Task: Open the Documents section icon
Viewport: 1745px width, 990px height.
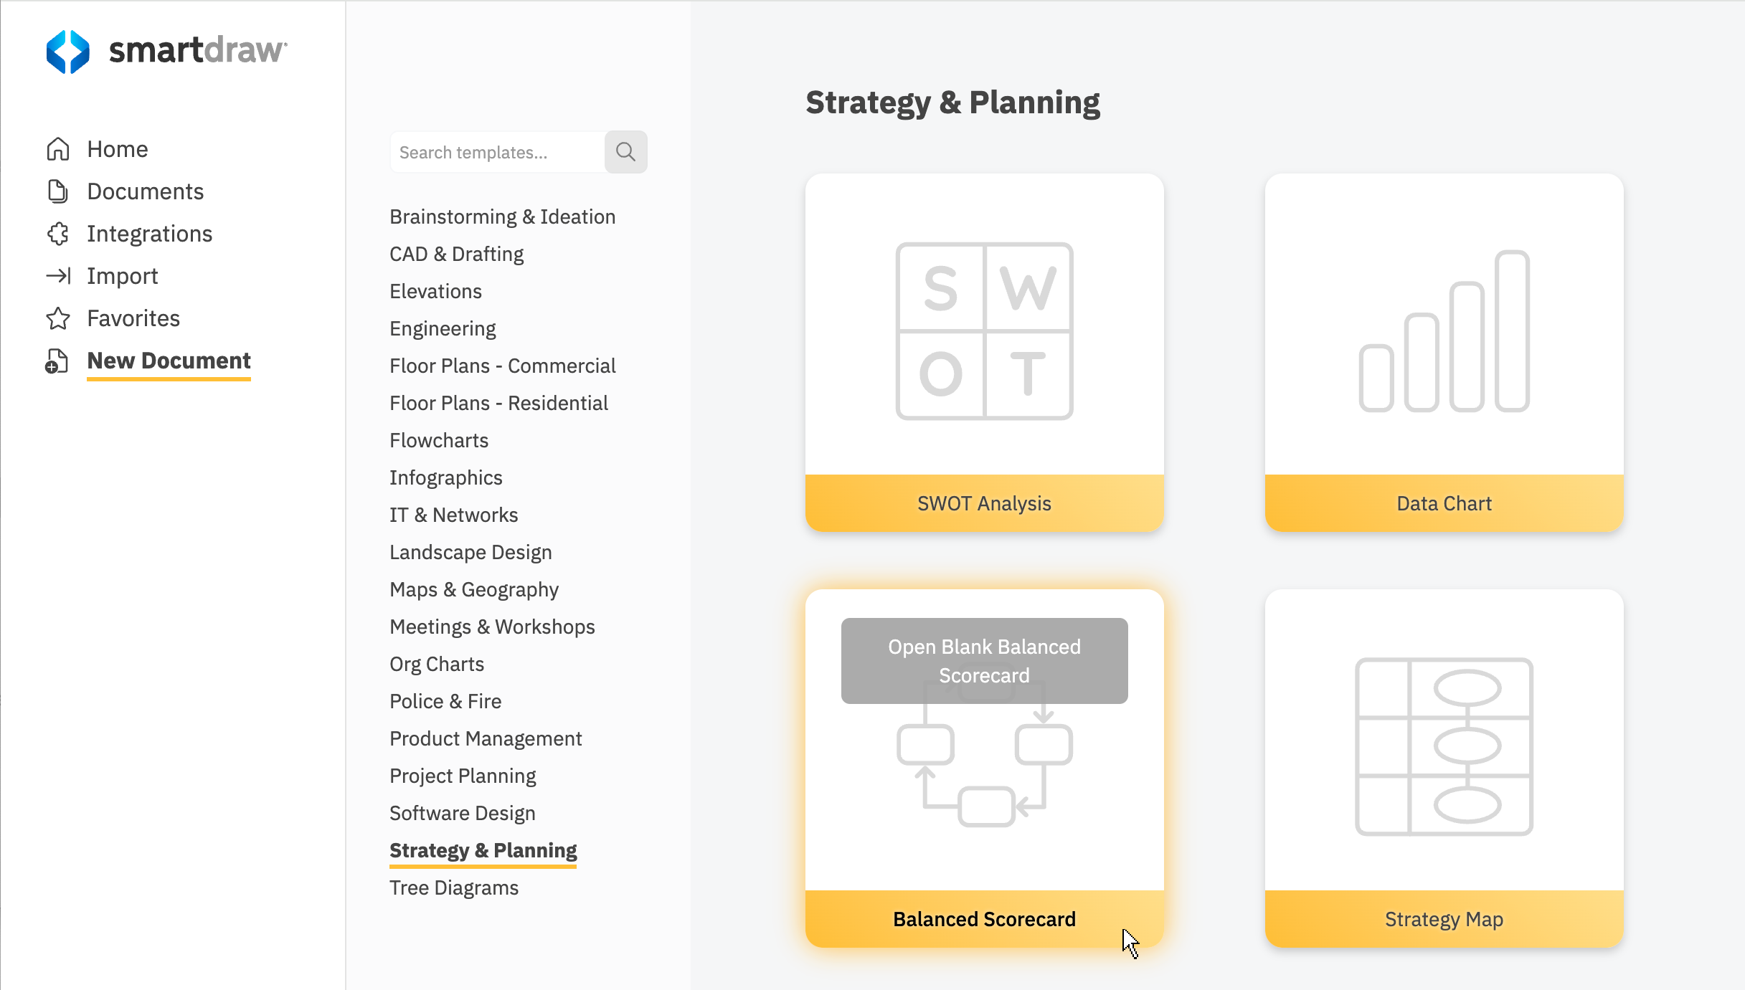Action: (57, 191)
